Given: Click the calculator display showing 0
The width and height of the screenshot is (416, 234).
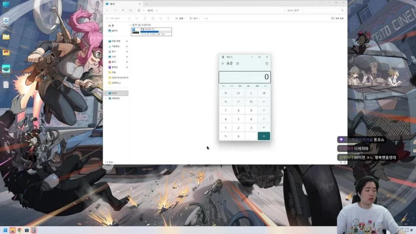Looking at the screenshot, I should (244, 77).
